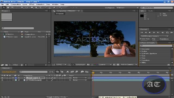The height and width of the screenshot is (98, 174).
Task: Select the Brush tool
Action: click(46, 8)
